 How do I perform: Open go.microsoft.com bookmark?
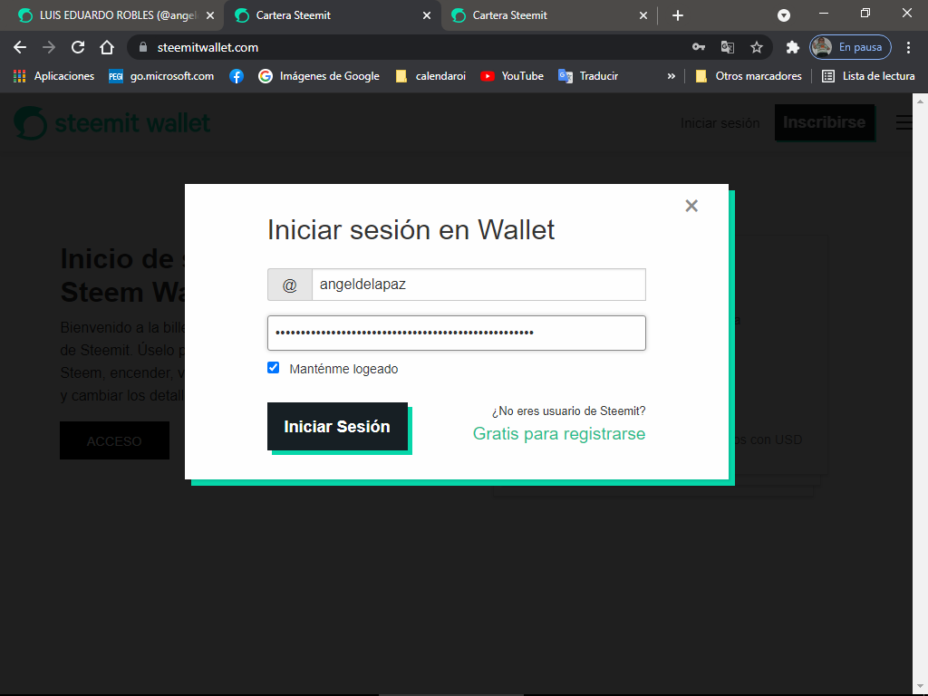pyautogui.click(x=161, y=76)
